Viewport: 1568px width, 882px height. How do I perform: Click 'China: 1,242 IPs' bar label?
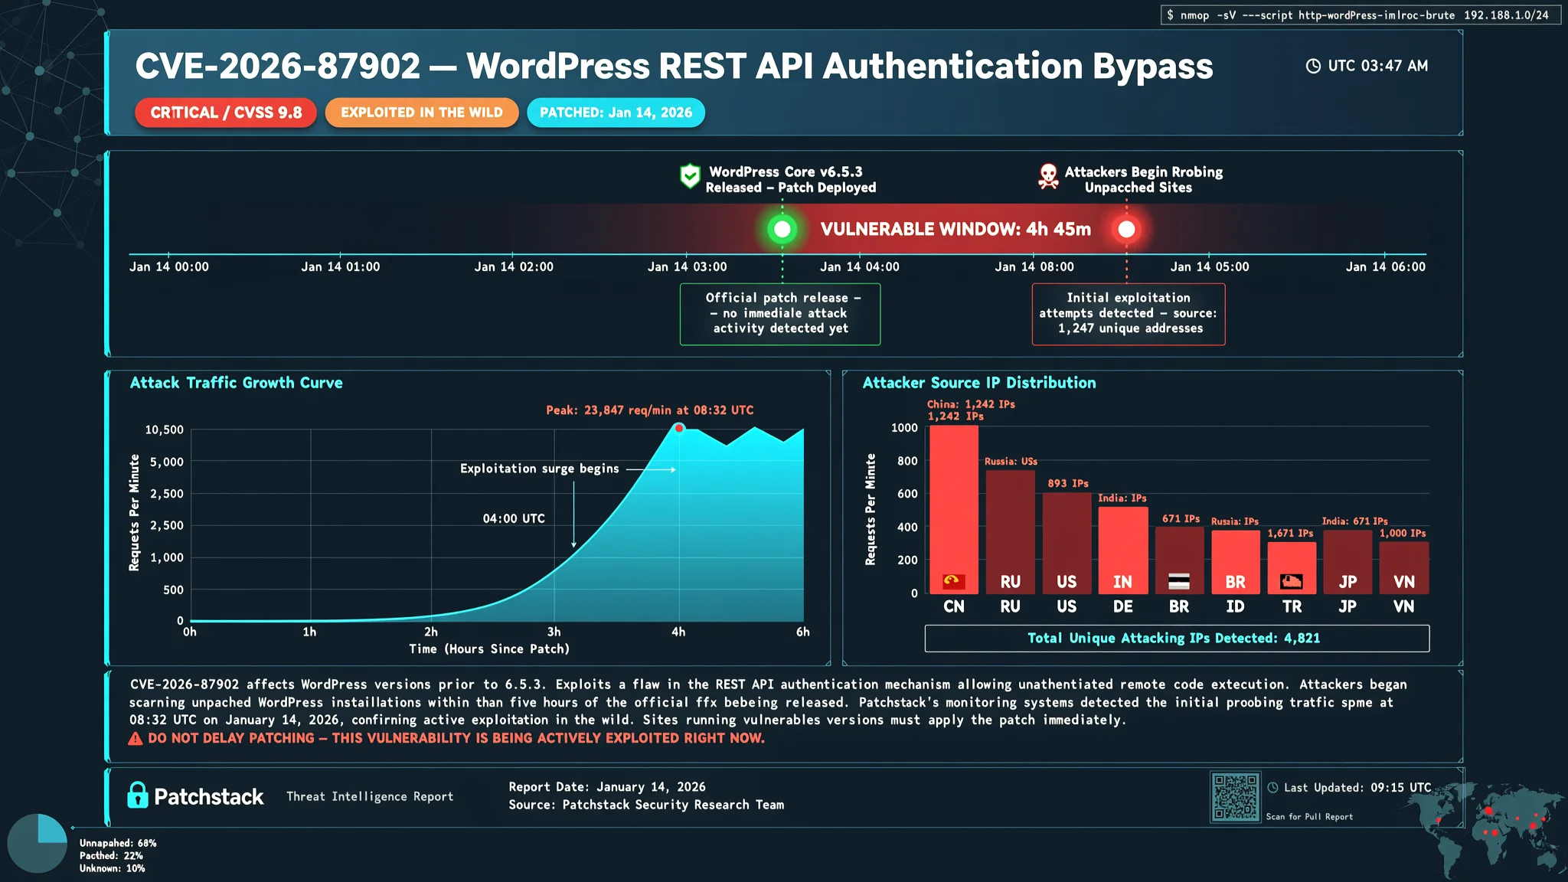[x=971, y=404]
